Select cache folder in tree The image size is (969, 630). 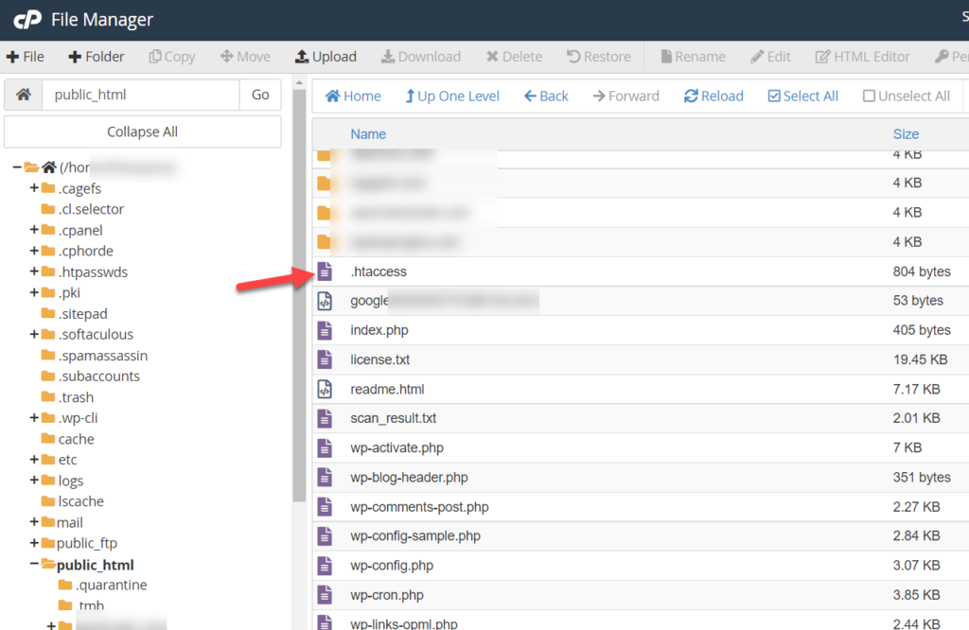[x=76, y=439]
